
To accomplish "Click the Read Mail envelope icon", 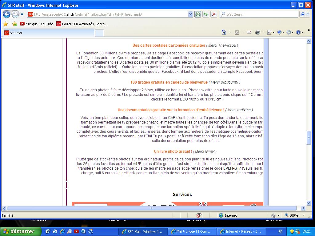I will point(249,32).
